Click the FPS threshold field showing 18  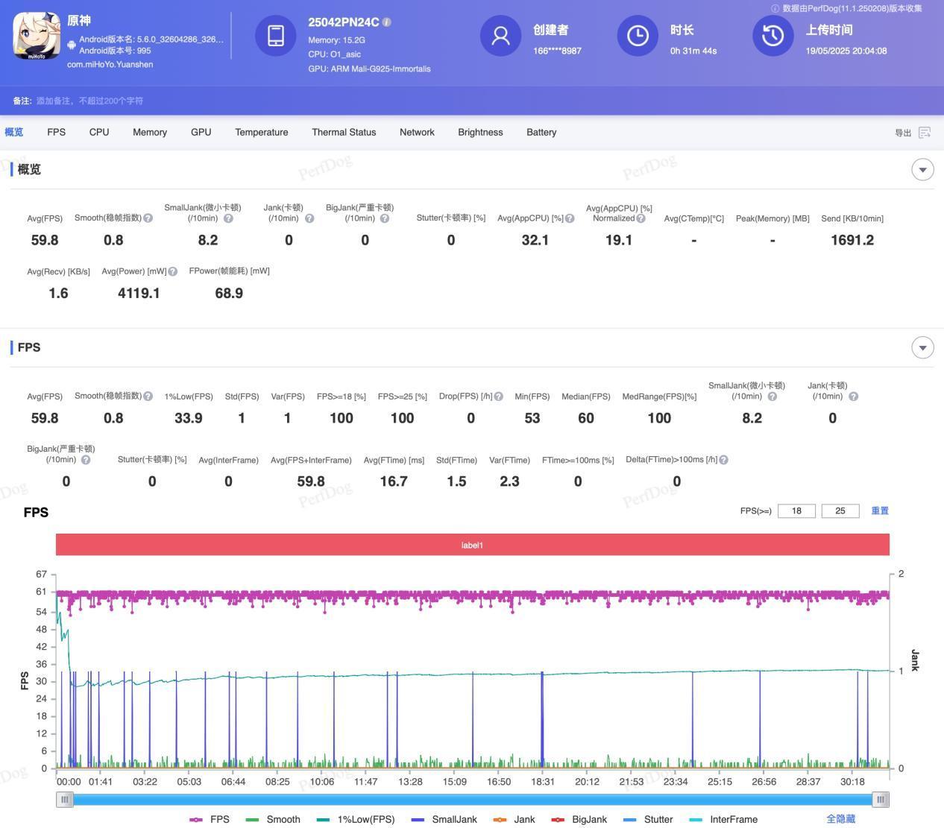coord(796,511)
